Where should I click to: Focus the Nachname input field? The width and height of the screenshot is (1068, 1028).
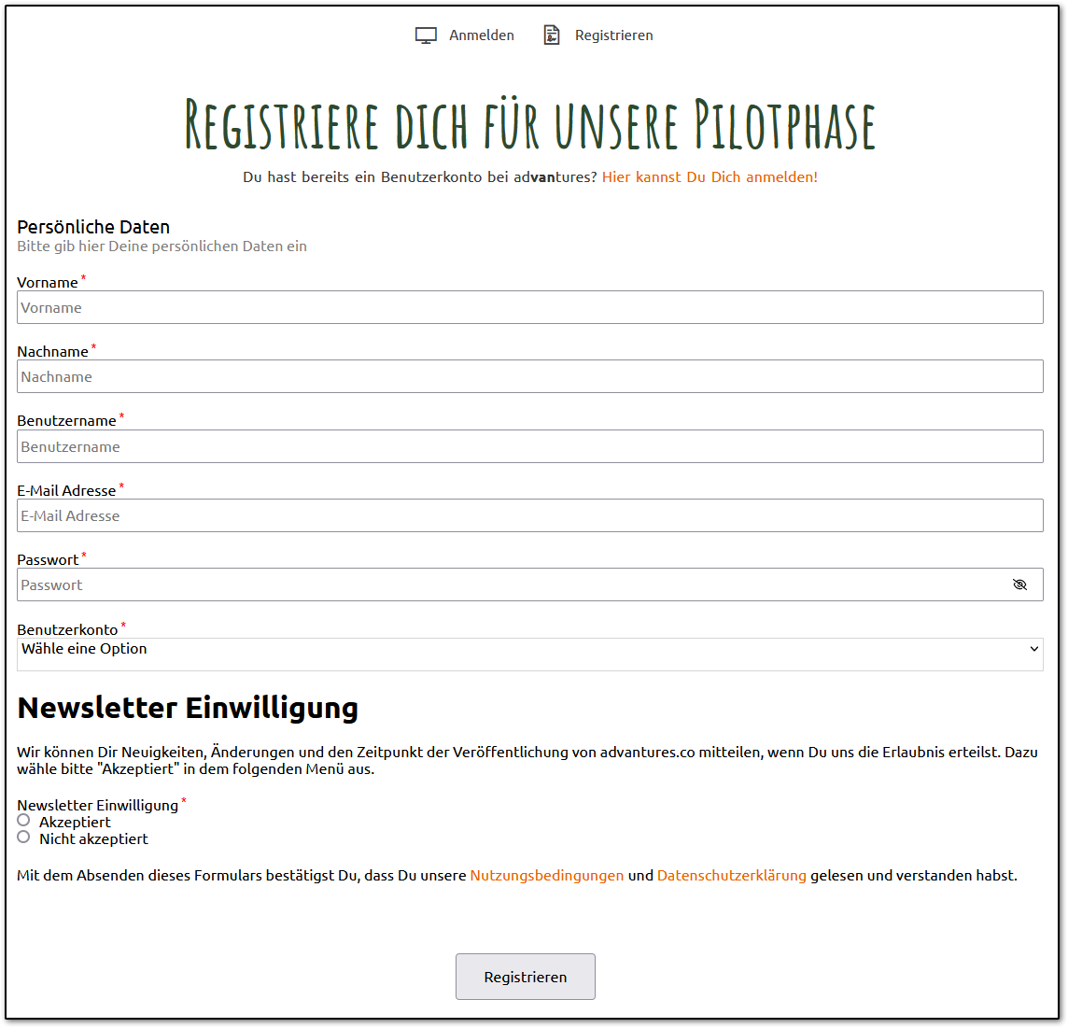point(530,376)
